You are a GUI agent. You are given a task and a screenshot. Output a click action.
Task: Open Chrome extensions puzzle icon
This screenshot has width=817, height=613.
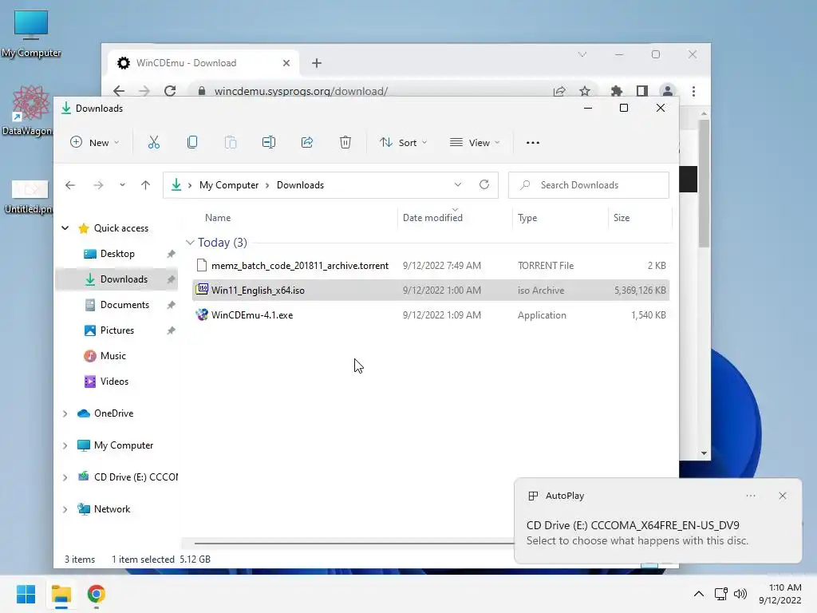tap(617, 91)
